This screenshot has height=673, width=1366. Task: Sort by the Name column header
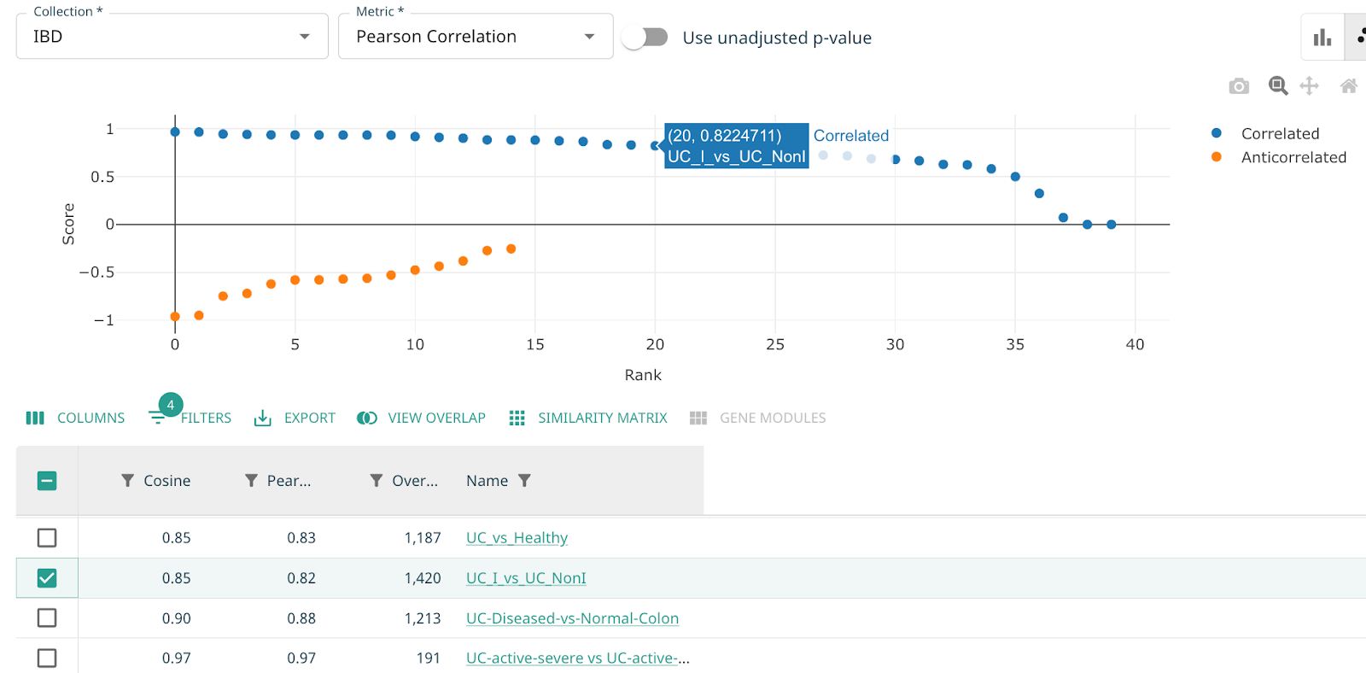coord(487,481)
